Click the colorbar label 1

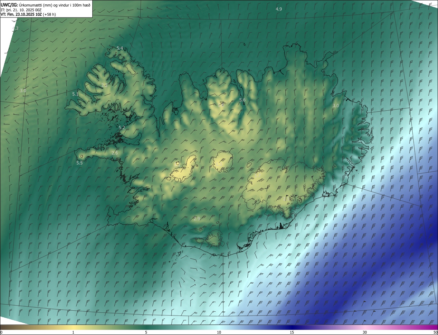73,332
